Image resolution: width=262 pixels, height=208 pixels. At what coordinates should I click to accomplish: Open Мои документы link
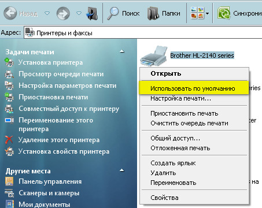44,205
